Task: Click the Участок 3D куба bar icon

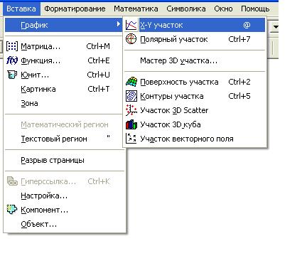Action: (x=131, y=124)
